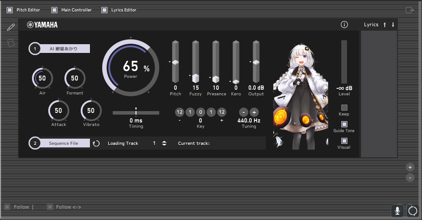Select the pencil edit tool
Image resolution: width=422 pixels, height=220 pixels.
(11, 27)
